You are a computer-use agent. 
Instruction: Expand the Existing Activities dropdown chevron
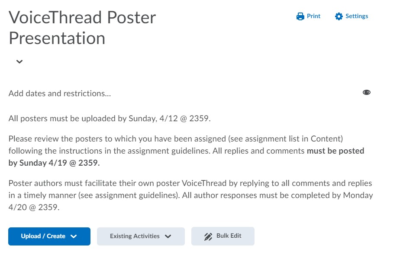[x=168, y=236]
